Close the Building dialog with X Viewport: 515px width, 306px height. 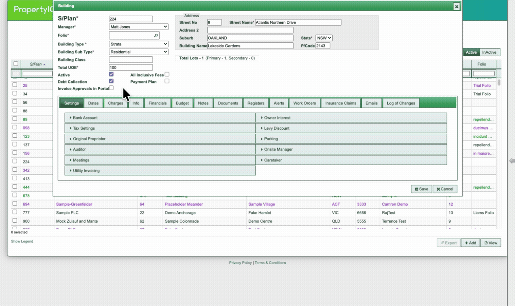point(456,6)
